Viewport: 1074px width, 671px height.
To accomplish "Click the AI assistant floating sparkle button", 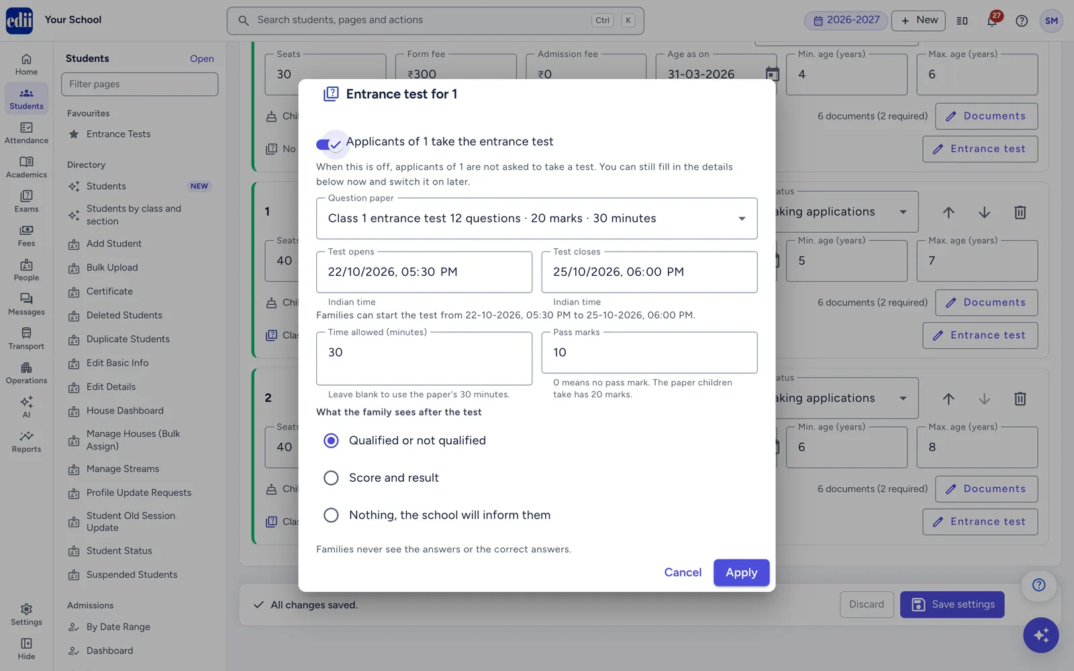I will click(1040, 635).
